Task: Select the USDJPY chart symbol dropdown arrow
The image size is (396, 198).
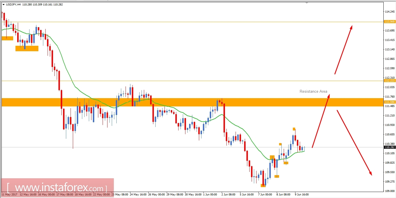Action: [x=3, y=4]
